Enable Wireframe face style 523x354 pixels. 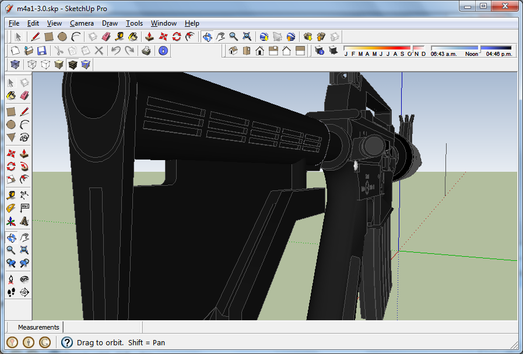point(32,64)
